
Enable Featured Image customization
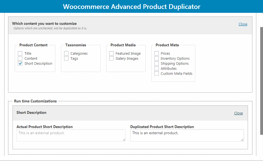click(x=111, y=54)
